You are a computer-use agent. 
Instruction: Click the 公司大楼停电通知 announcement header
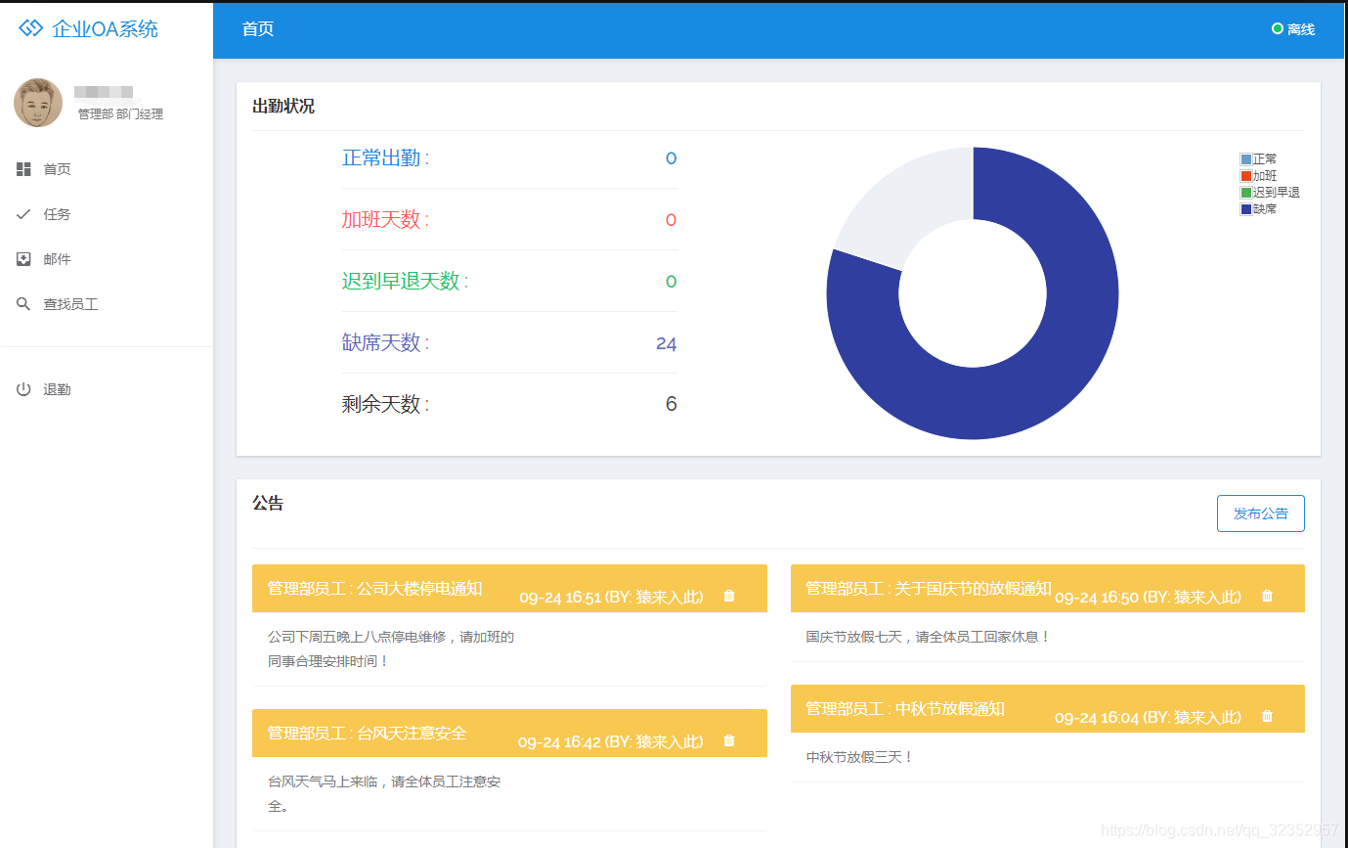(x=509, y=588)
